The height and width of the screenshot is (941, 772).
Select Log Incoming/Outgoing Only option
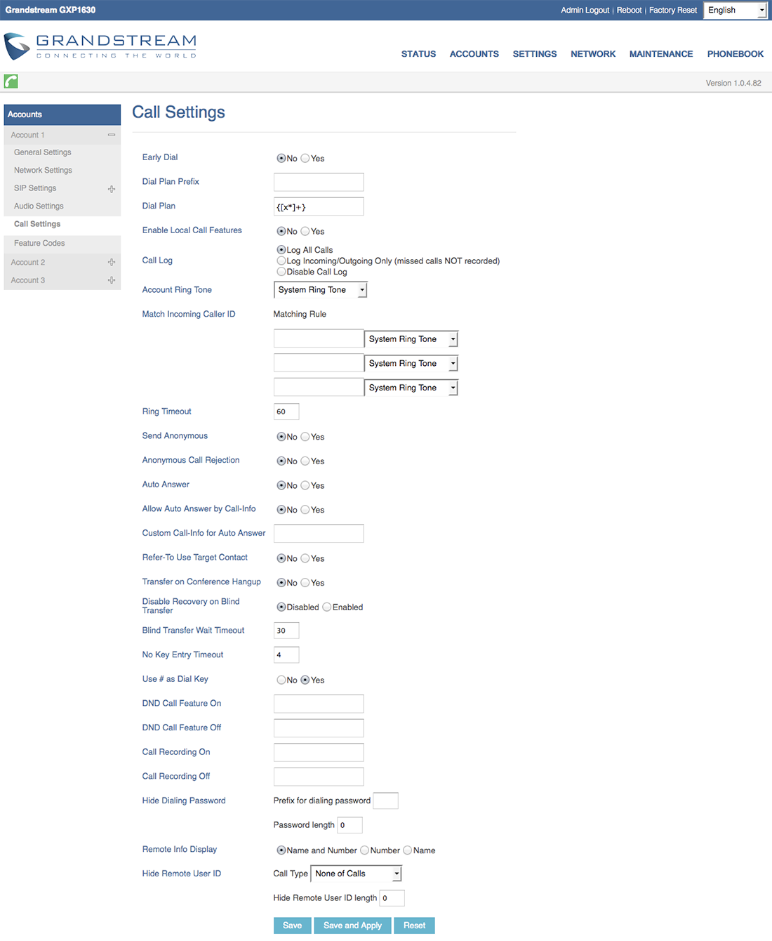coord(281,261)
